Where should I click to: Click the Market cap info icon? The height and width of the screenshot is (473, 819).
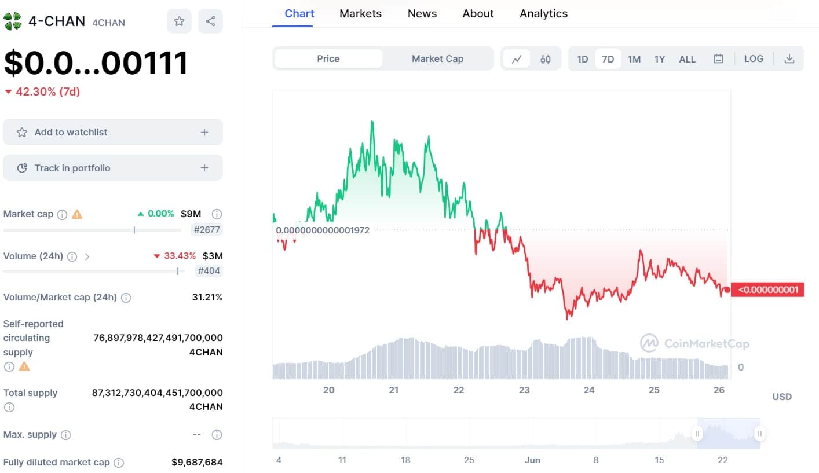(x=63, y=214)
